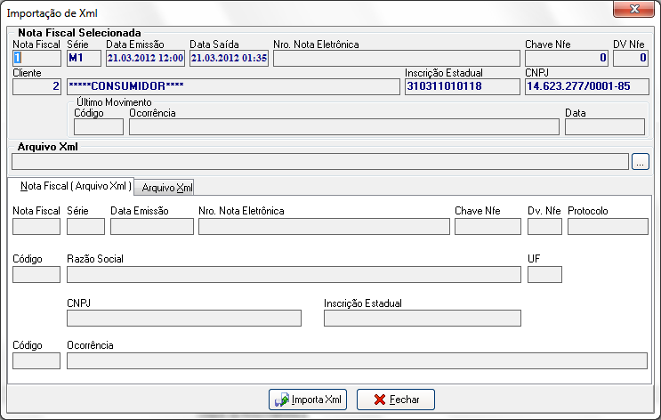
Task: Focus the selected Nota Fiscal number field
Action: (x=36, y=58)
